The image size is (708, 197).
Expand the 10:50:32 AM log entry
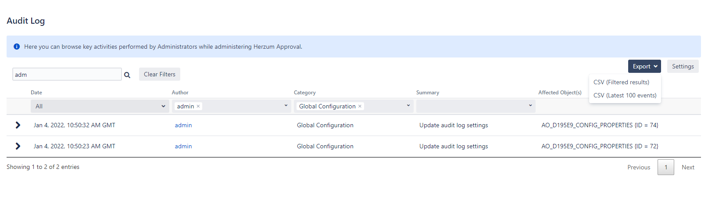coord(18,125)
